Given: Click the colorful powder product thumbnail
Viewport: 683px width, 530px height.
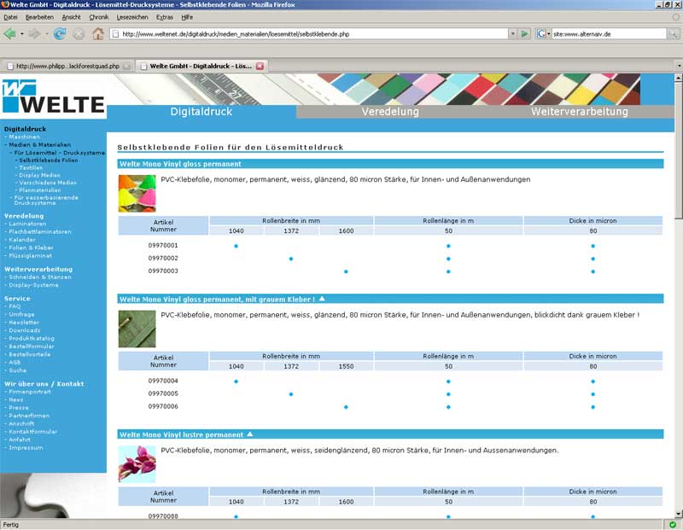Looking at the screenshot, I should (x=137, y=193).
